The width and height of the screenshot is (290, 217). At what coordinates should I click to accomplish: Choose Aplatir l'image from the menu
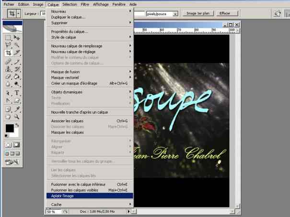[x=89, y=195]
